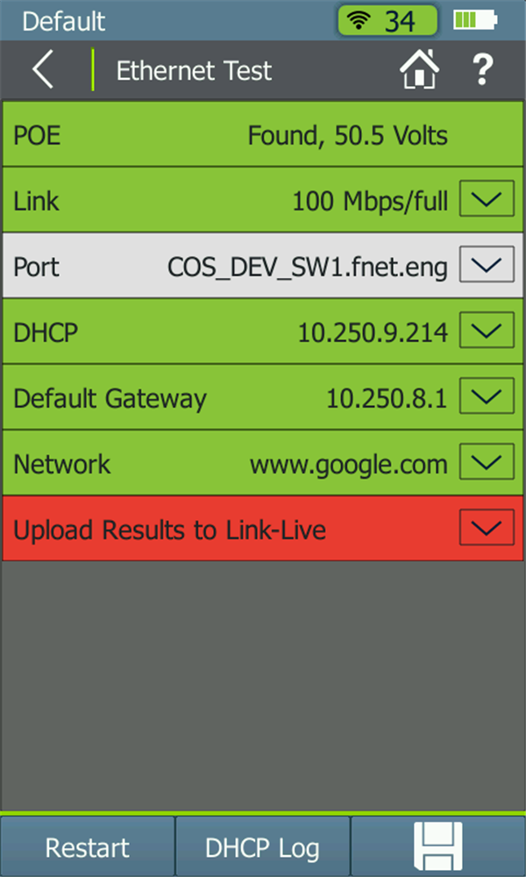Tap the battery level icon
Screen dimensions: 526x877
point(475,21)
